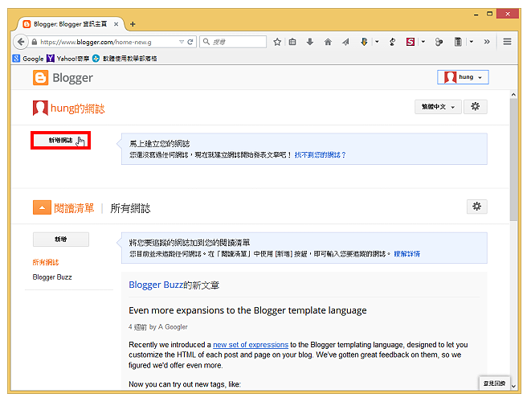The width and height of the screenshot is (531, 406).
Task: Open a new browser tab with the plus
Action: tap(133, 24)
